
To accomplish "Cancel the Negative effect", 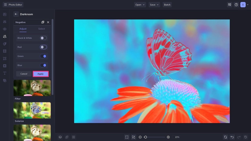I will coord(24,74).
